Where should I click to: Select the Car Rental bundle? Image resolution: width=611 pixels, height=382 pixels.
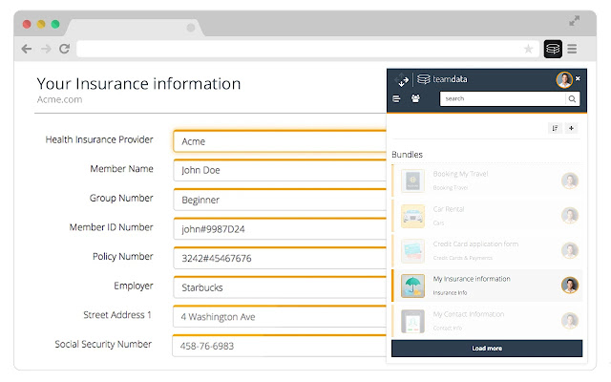click(487, 215)
